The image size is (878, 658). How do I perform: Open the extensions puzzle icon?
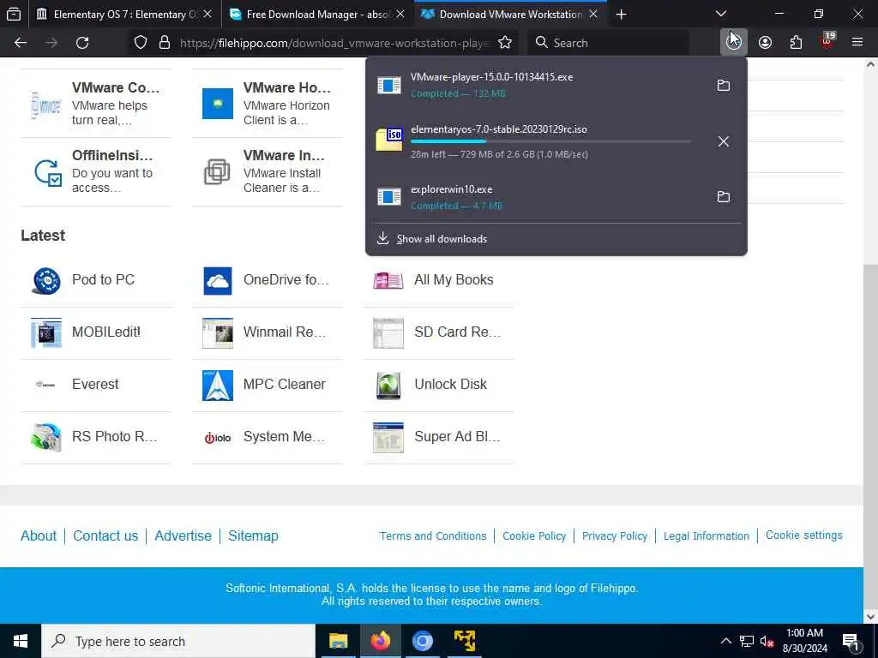click(796, 43)
